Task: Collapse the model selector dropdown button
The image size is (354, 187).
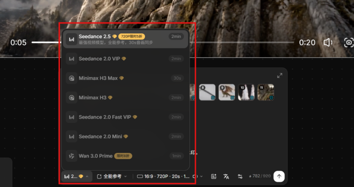Action: (77, 177)
